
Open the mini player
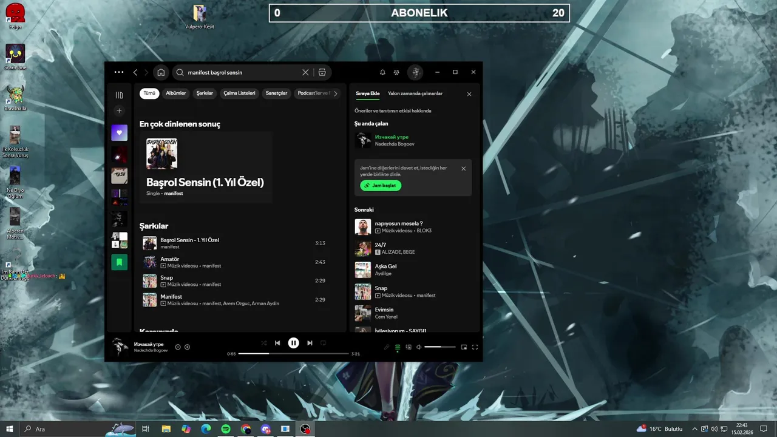point(464,347)
